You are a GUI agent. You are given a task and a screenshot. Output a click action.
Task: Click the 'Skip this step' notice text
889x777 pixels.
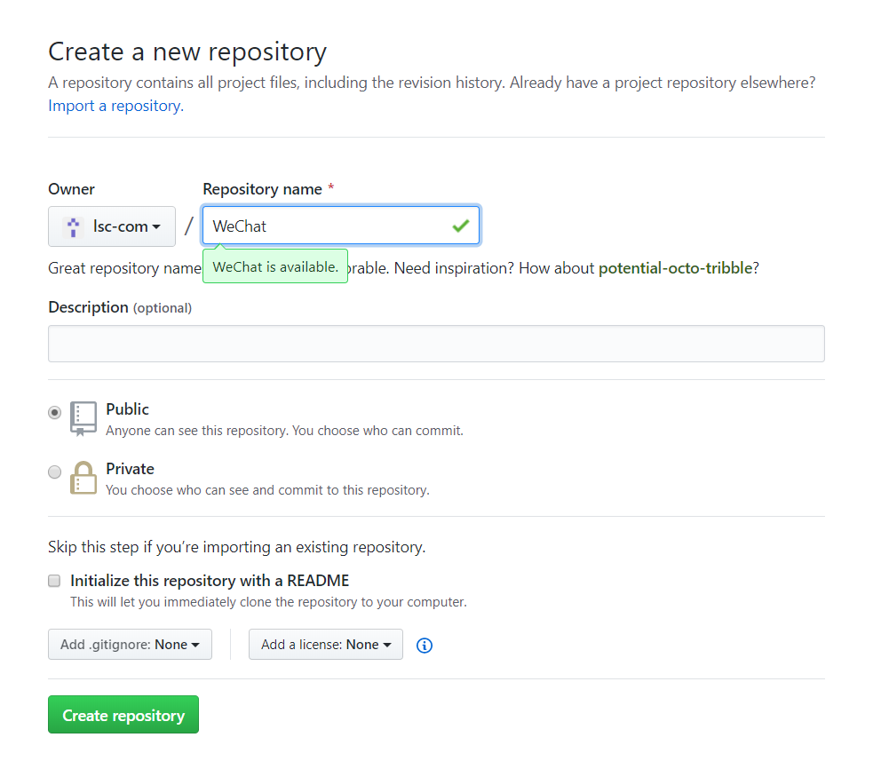[x=236, y=547]
